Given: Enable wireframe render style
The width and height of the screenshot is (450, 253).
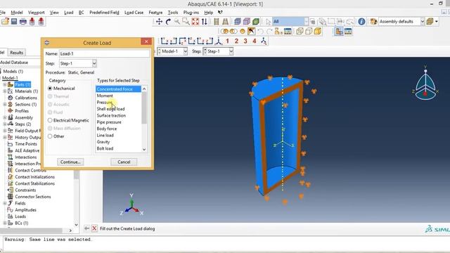Looking at the screenshot, I should tap(300, 31).
